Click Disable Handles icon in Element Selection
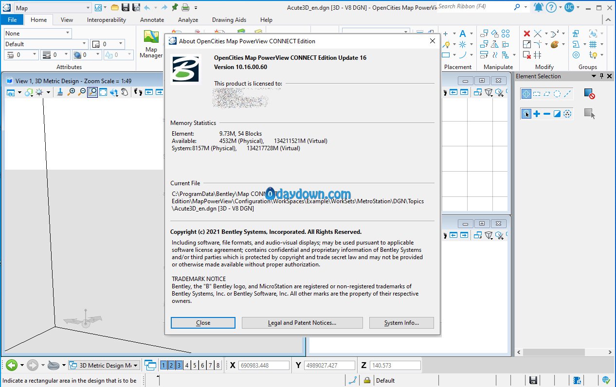The height and width of the screenshot is (387, 616). click(589, 93)
